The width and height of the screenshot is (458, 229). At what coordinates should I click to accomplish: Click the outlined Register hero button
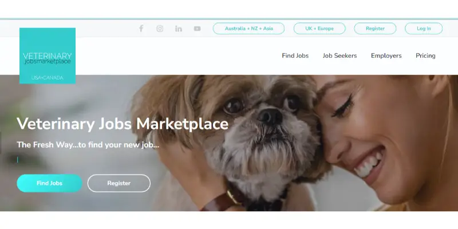[x=119, y=183]
